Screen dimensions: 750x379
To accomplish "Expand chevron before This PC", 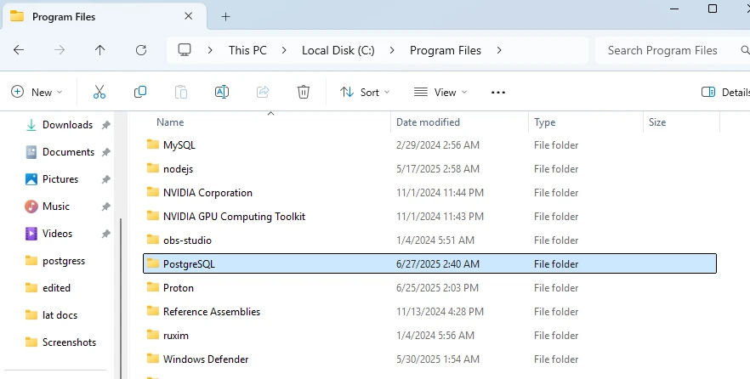I will pyautogui.click(x=210, y=50).
